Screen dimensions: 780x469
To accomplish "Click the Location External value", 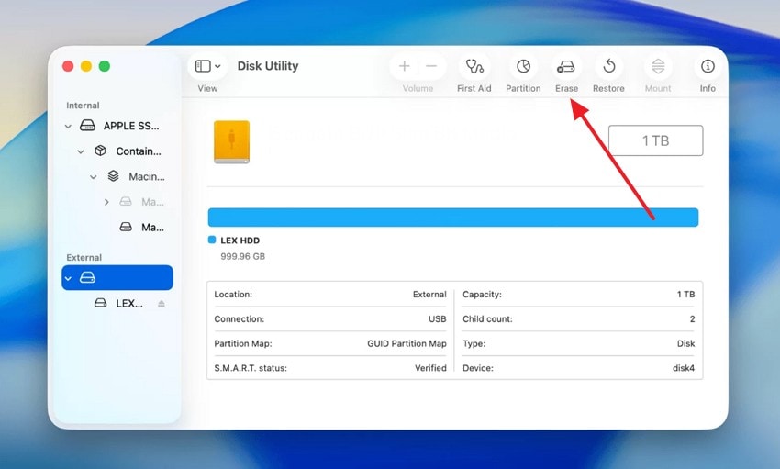I will coord(429,295).
